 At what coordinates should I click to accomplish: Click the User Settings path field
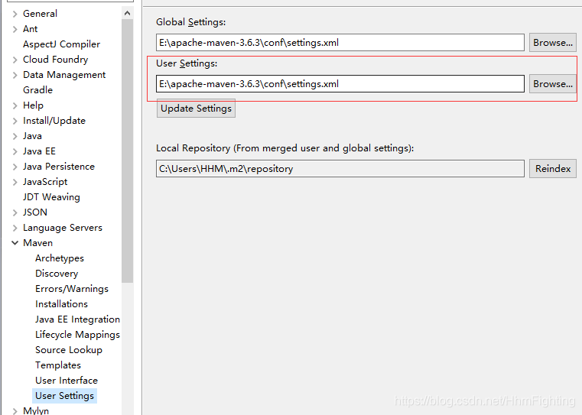[340, 84]
